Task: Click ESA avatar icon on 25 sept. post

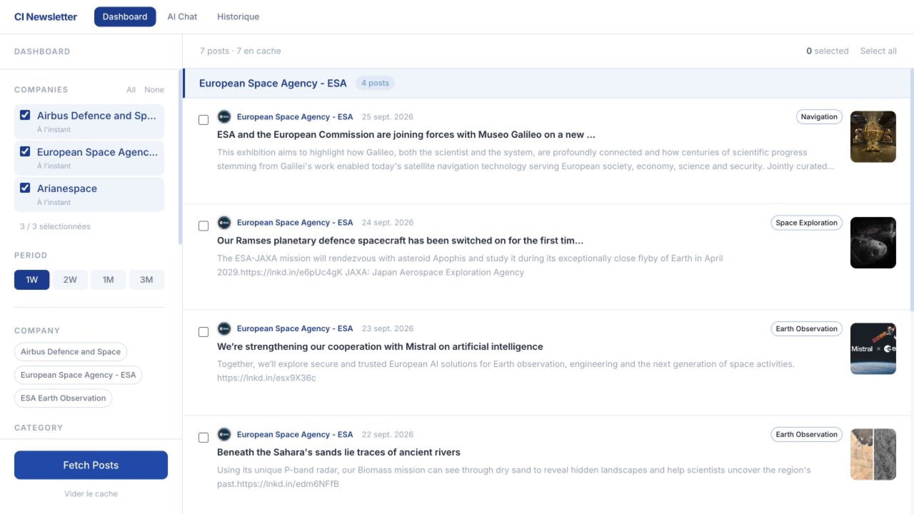Action: [x=224, y=117]
